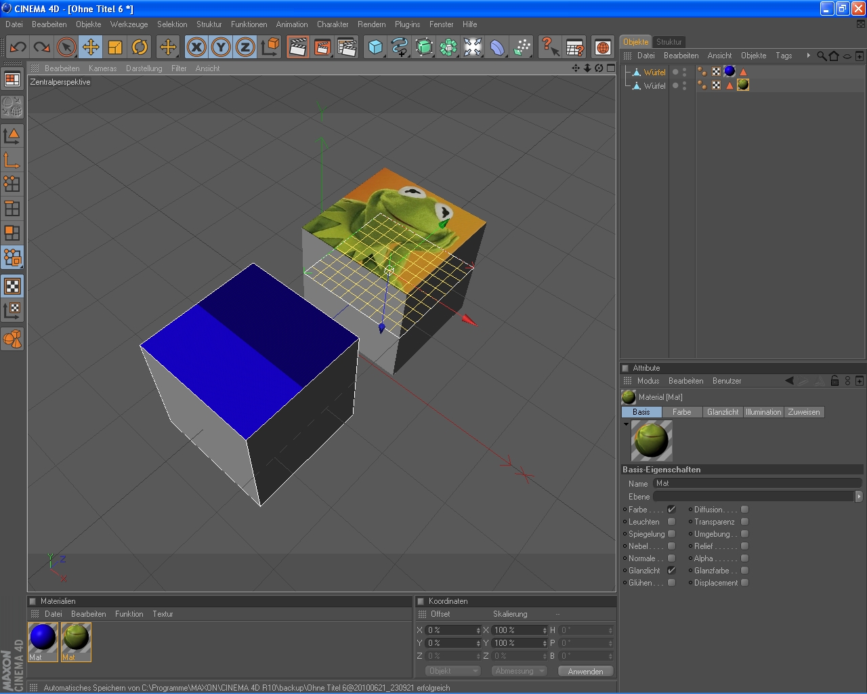
Task: Click the Redo arrow in the toolbar
Action: click(42, 47)
